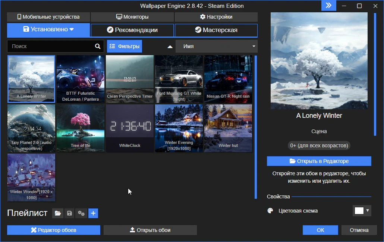Screen dimensions: 384x242
Task: Open playlist settings gears icon
Action: click(81, 213)
